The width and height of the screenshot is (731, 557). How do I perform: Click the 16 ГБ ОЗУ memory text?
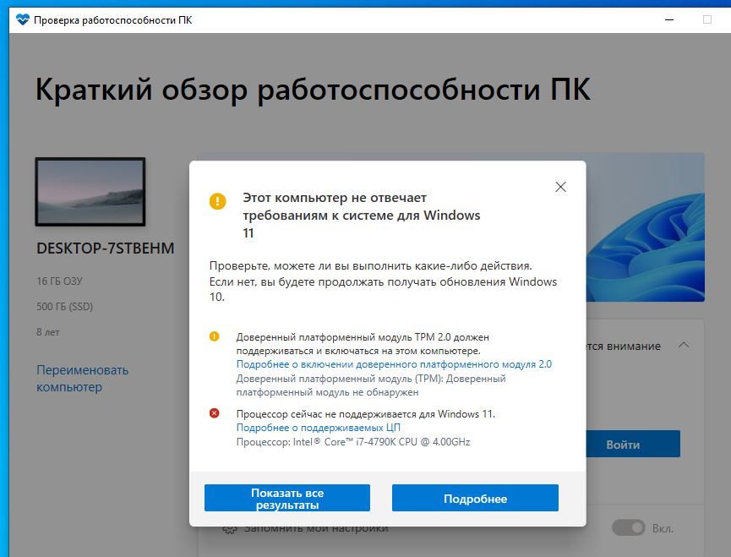[x=59, y=281]
